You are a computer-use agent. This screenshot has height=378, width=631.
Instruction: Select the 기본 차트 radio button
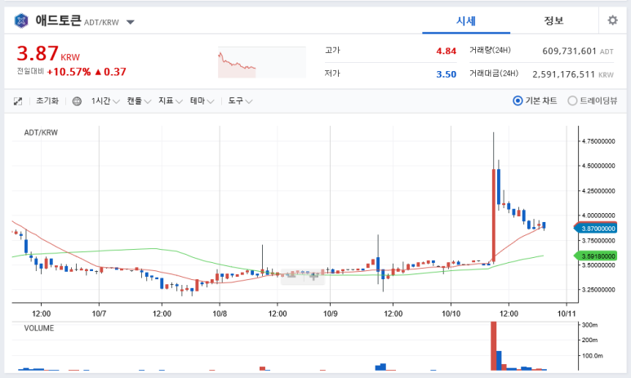coord(518,100)
